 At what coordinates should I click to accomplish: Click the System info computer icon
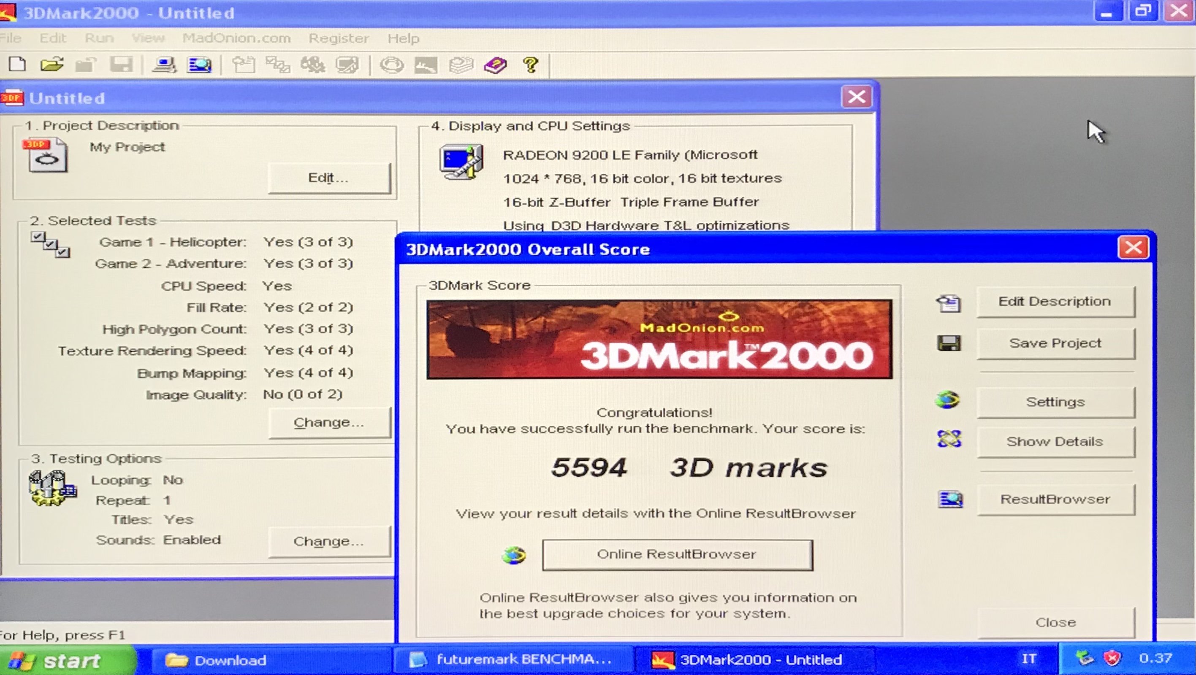coord(164,65)
